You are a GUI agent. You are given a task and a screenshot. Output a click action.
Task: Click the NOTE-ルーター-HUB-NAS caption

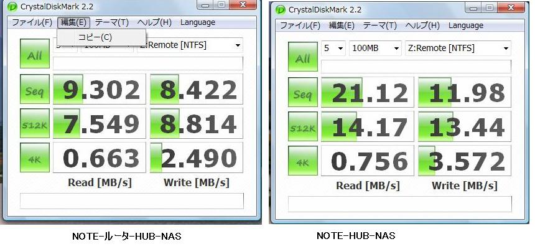pos(126,236)
